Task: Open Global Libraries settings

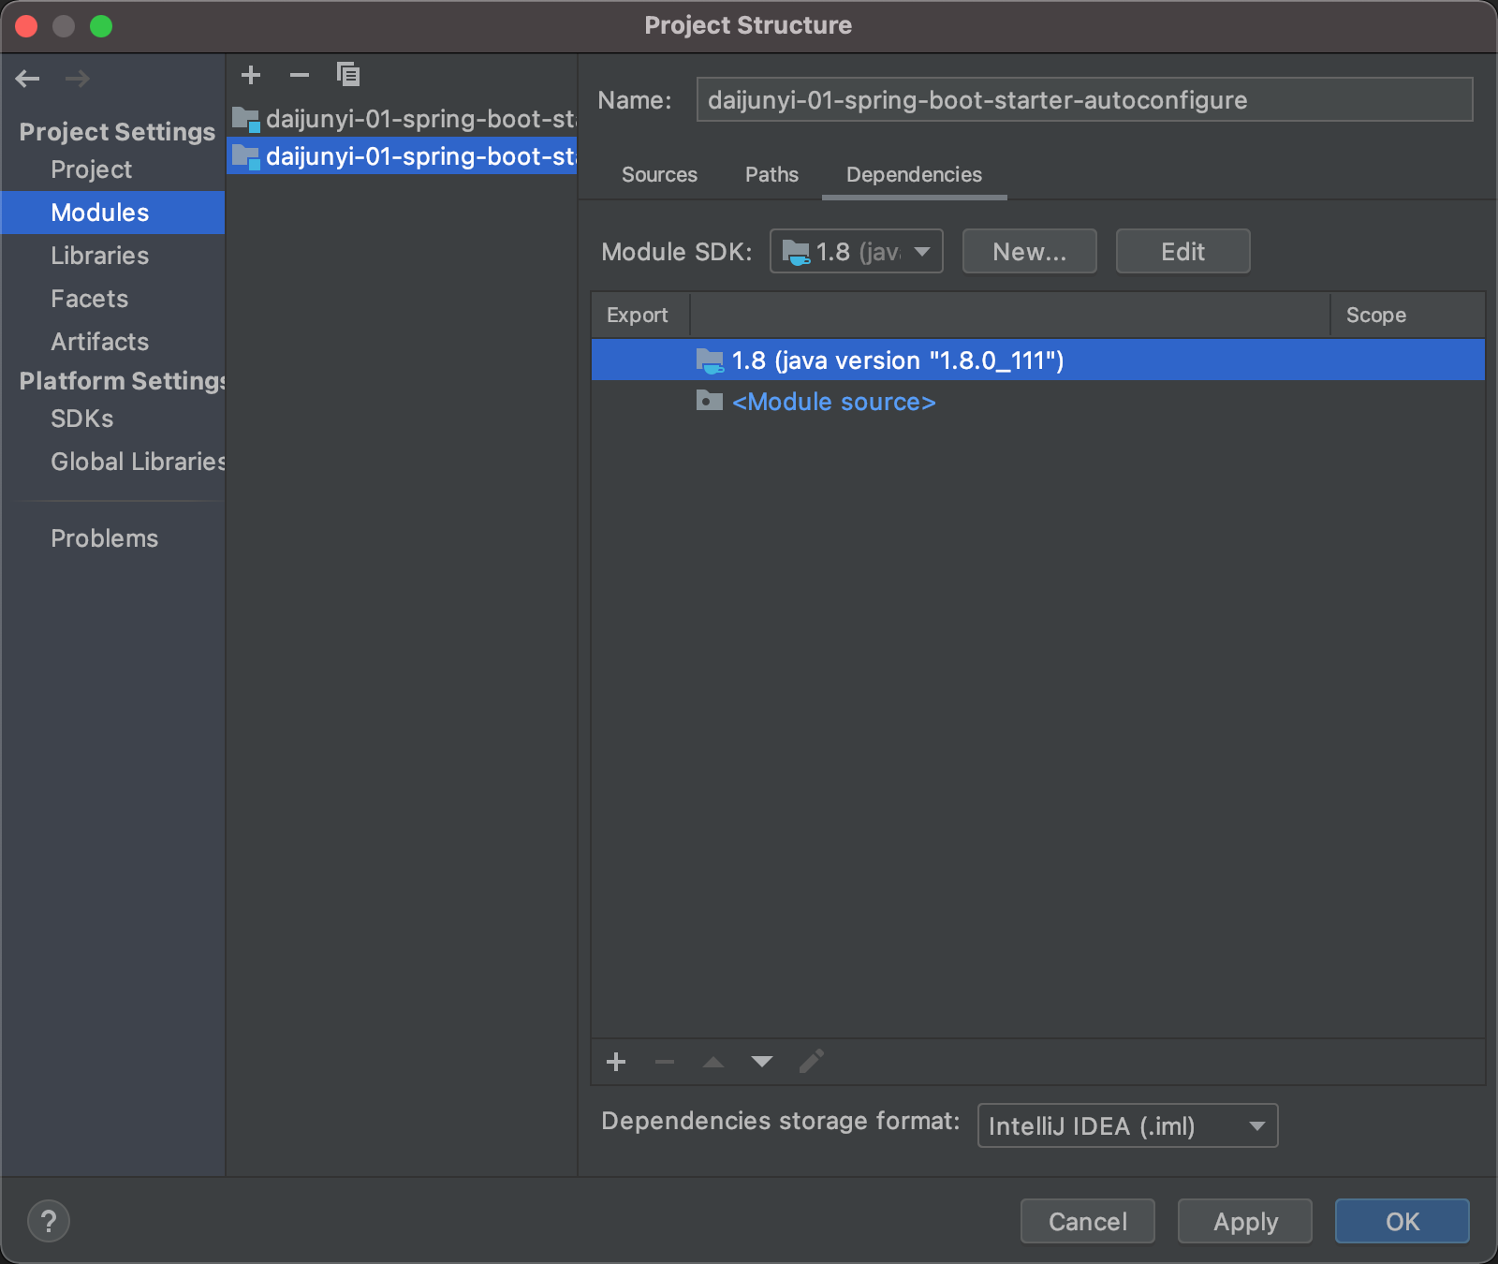Action: (x=138, y=462)
